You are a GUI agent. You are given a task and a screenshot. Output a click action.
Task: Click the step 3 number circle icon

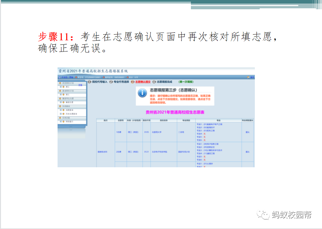pyautogui.click(x=132, y=82)
